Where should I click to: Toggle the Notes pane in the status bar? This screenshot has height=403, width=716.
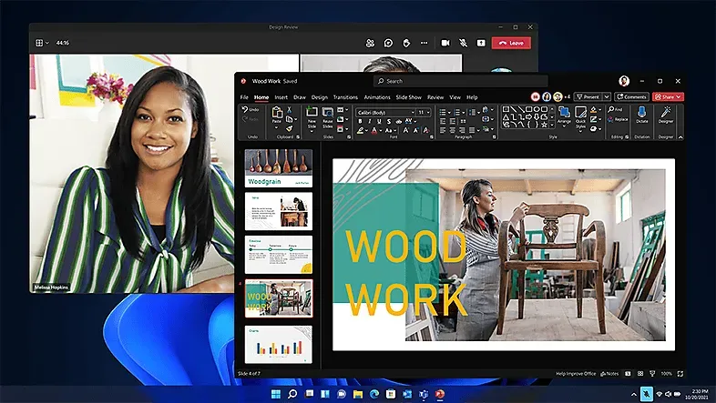pyautogui.click(x=609, y=373)
